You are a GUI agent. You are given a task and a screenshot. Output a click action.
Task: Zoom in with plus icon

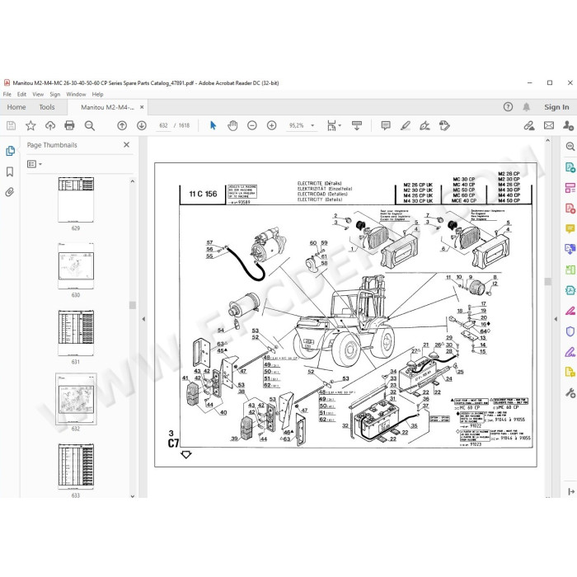pyautogui.click(x=271, y=126)
